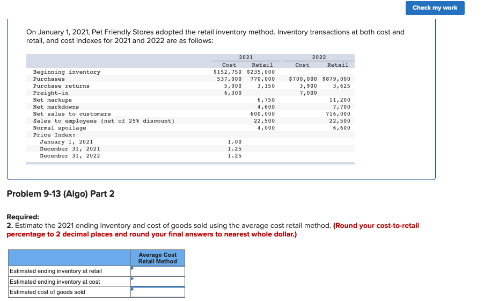Click the 6,750 net markups value
499x301 pixels.
[x=266, y=100]
